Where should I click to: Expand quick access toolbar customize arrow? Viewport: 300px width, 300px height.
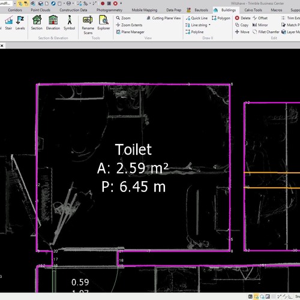(121, 3)
